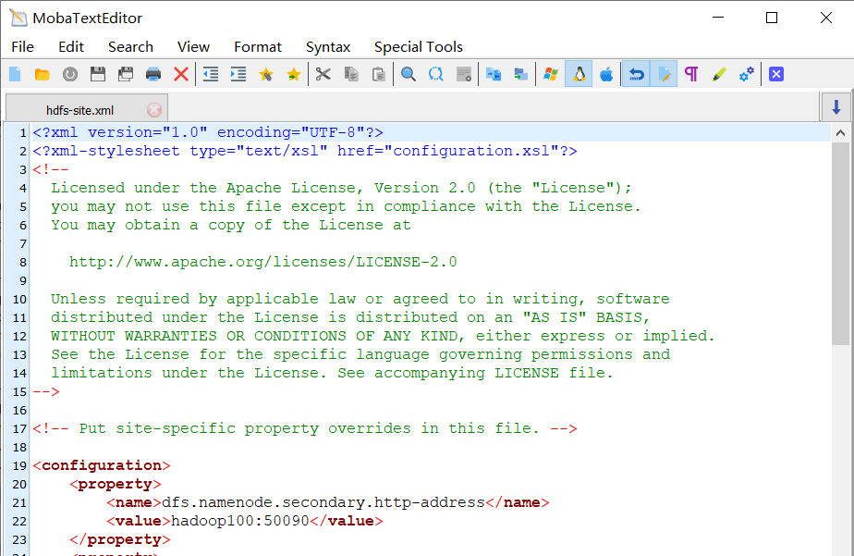Image resolution: width=854 pixels, height=556 pixels.
Task: Click the 'limitations under the License' line
Action: [332, 373]
